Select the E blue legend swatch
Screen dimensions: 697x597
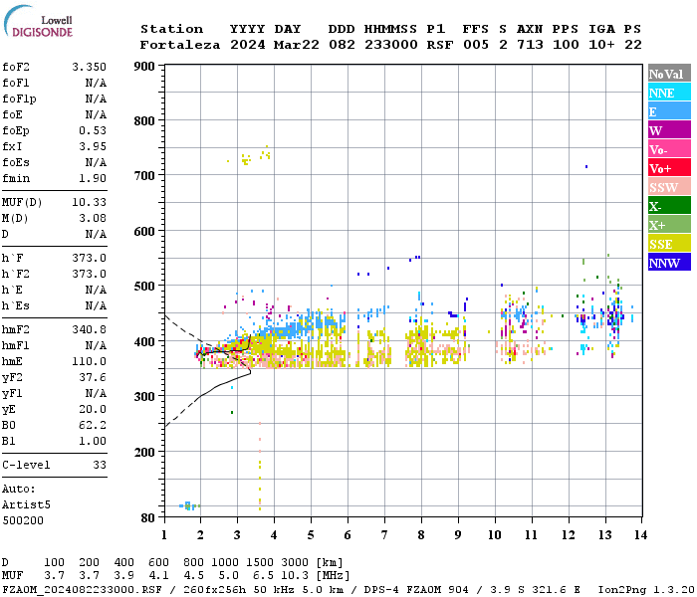pos(669,111)
